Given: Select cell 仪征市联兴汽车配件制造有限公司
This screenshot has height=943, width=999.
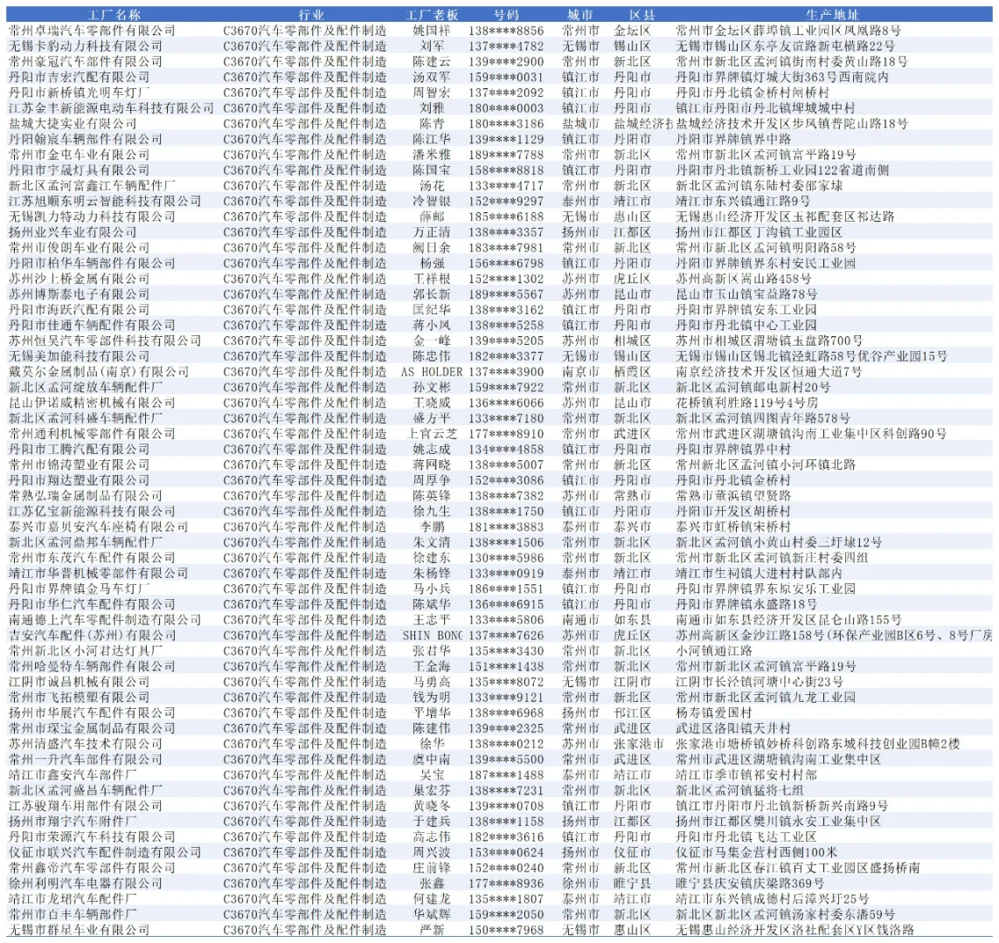Looking at the screenshot, I should (105, 852).
